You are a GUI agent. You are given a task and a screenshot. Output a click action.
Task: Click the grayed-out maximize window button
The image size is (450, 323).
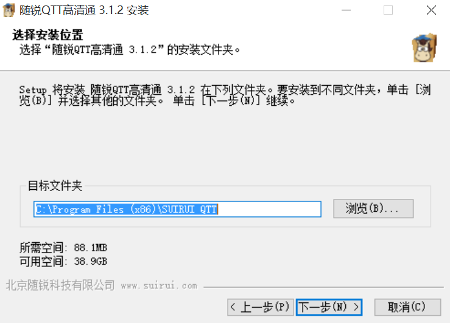point(388,10)
